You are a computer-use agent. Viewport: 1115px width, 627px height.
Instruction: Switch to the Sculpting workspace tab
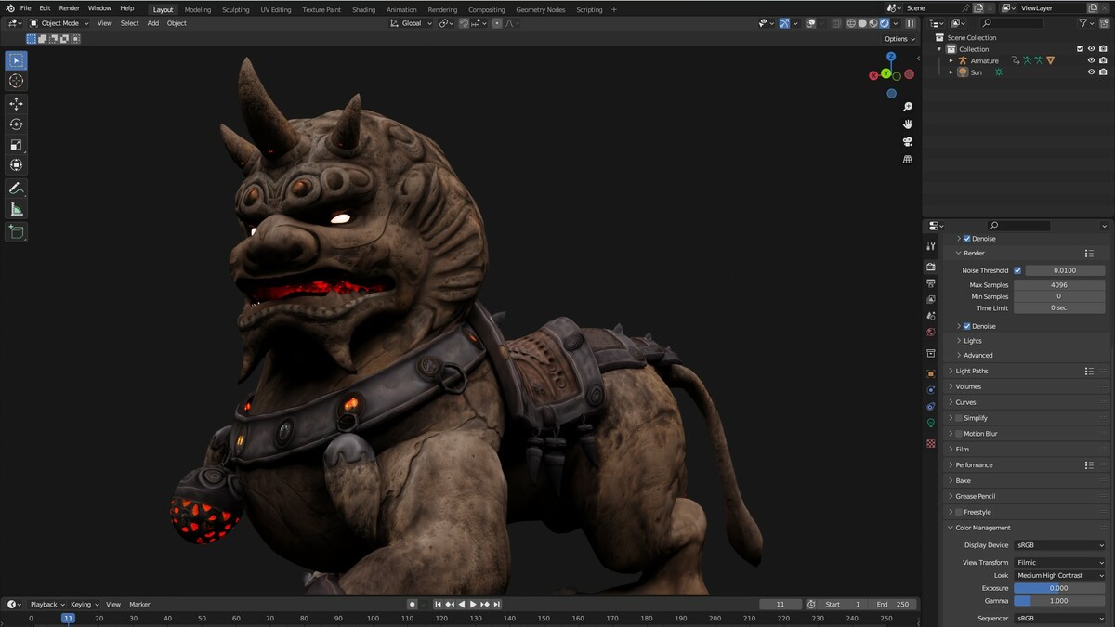coord(235,9)
